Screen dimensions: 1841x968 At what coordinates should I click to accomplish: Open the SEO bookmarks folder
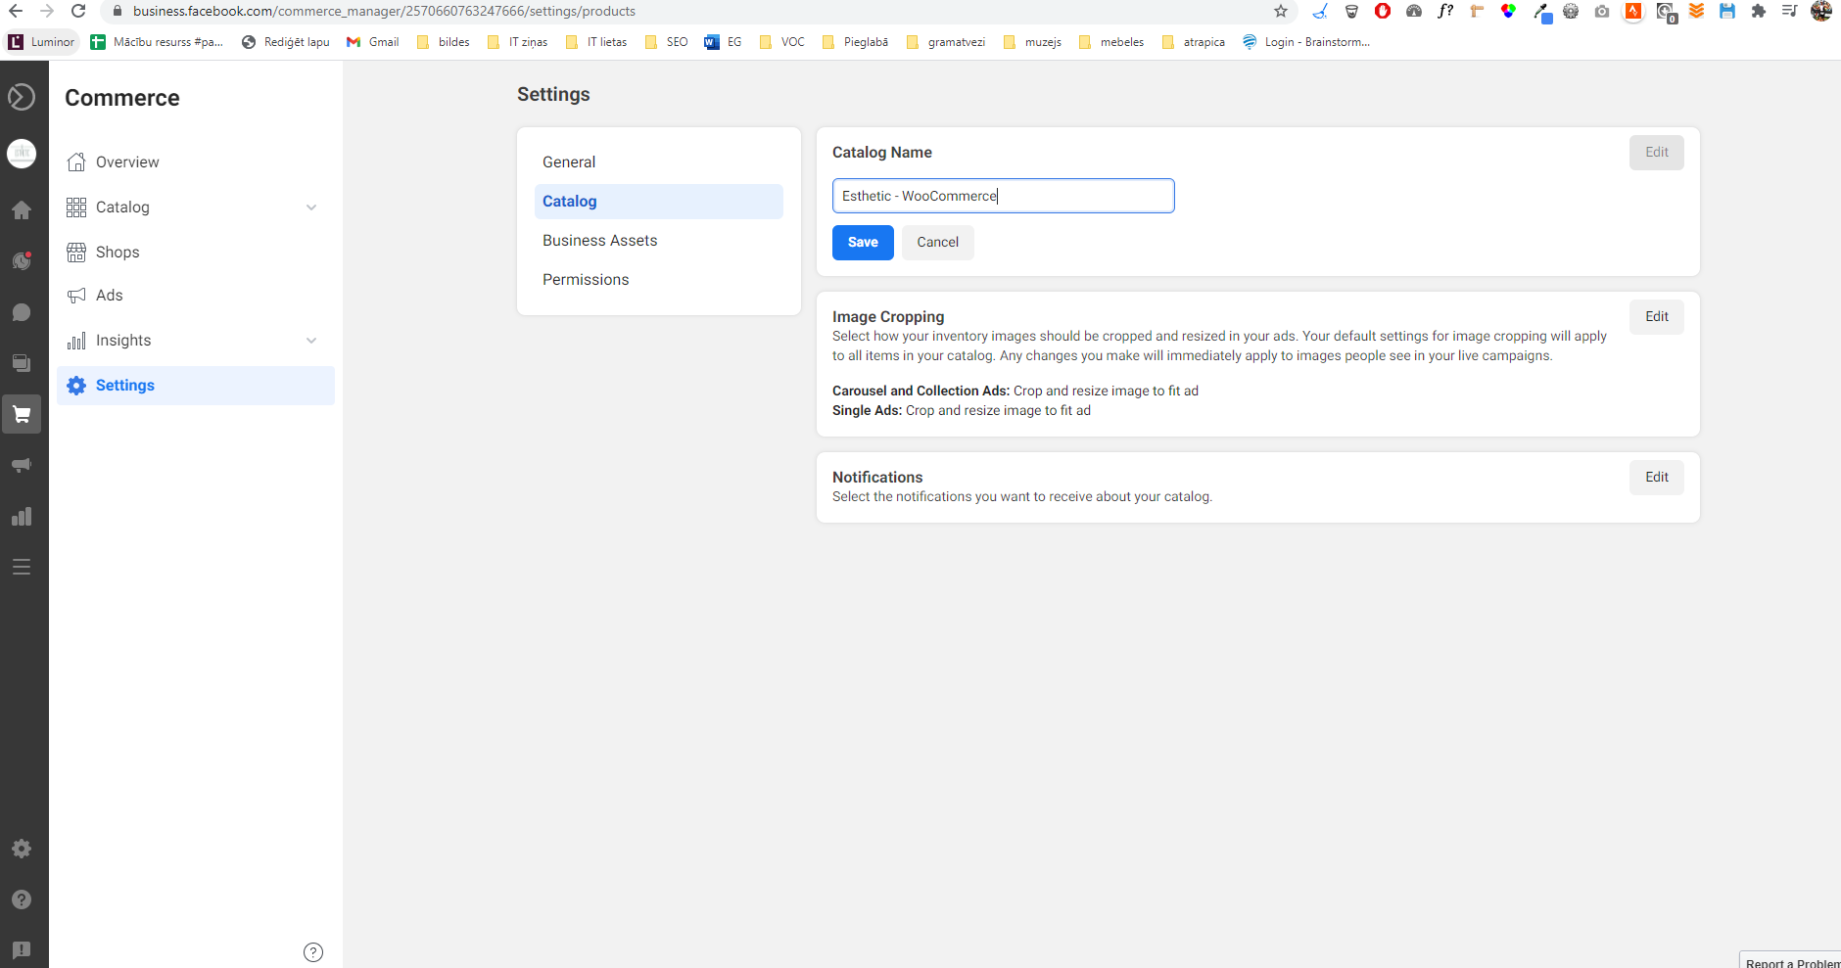(x=666, y=42)
